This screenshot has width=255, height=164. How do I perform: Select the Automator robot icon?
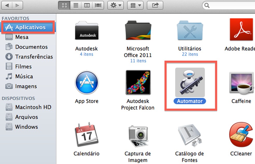(x=190, y=82)
